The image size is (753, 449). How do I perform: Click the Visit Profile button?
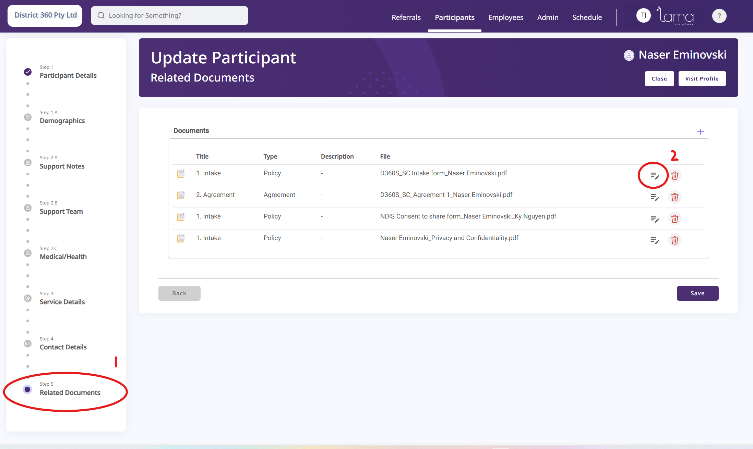702,79
